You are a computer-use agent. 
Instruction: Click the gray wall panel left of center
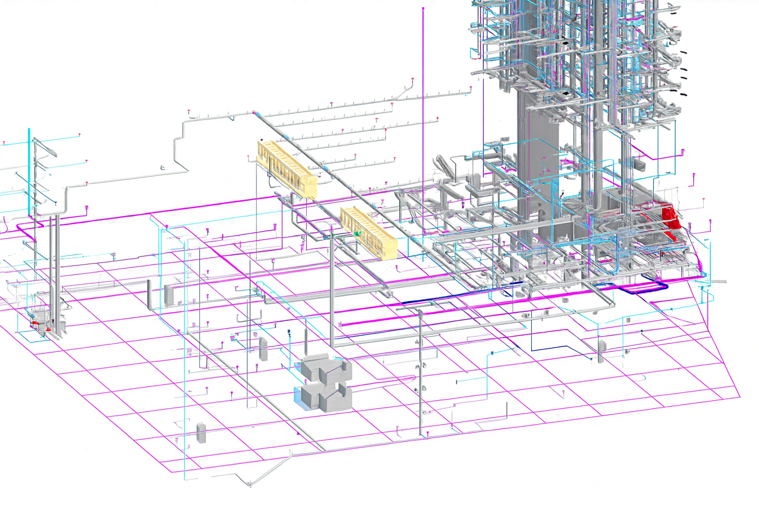click(x=169, y=295)
